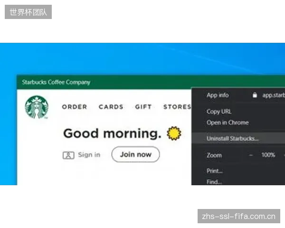This screenshot has height=228, width=285.
Task: Decrease zoom with the minus button
Action: pos(251,155)
